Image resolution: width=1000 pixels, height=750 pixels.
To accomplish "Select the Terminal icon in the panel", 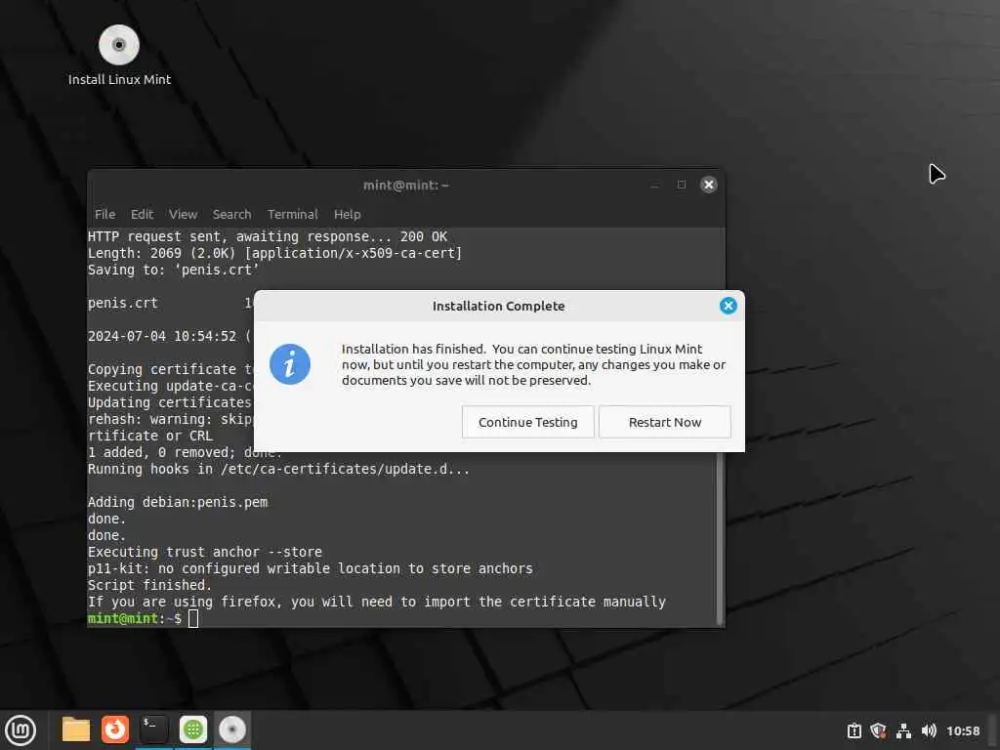I will coord(154,729).
